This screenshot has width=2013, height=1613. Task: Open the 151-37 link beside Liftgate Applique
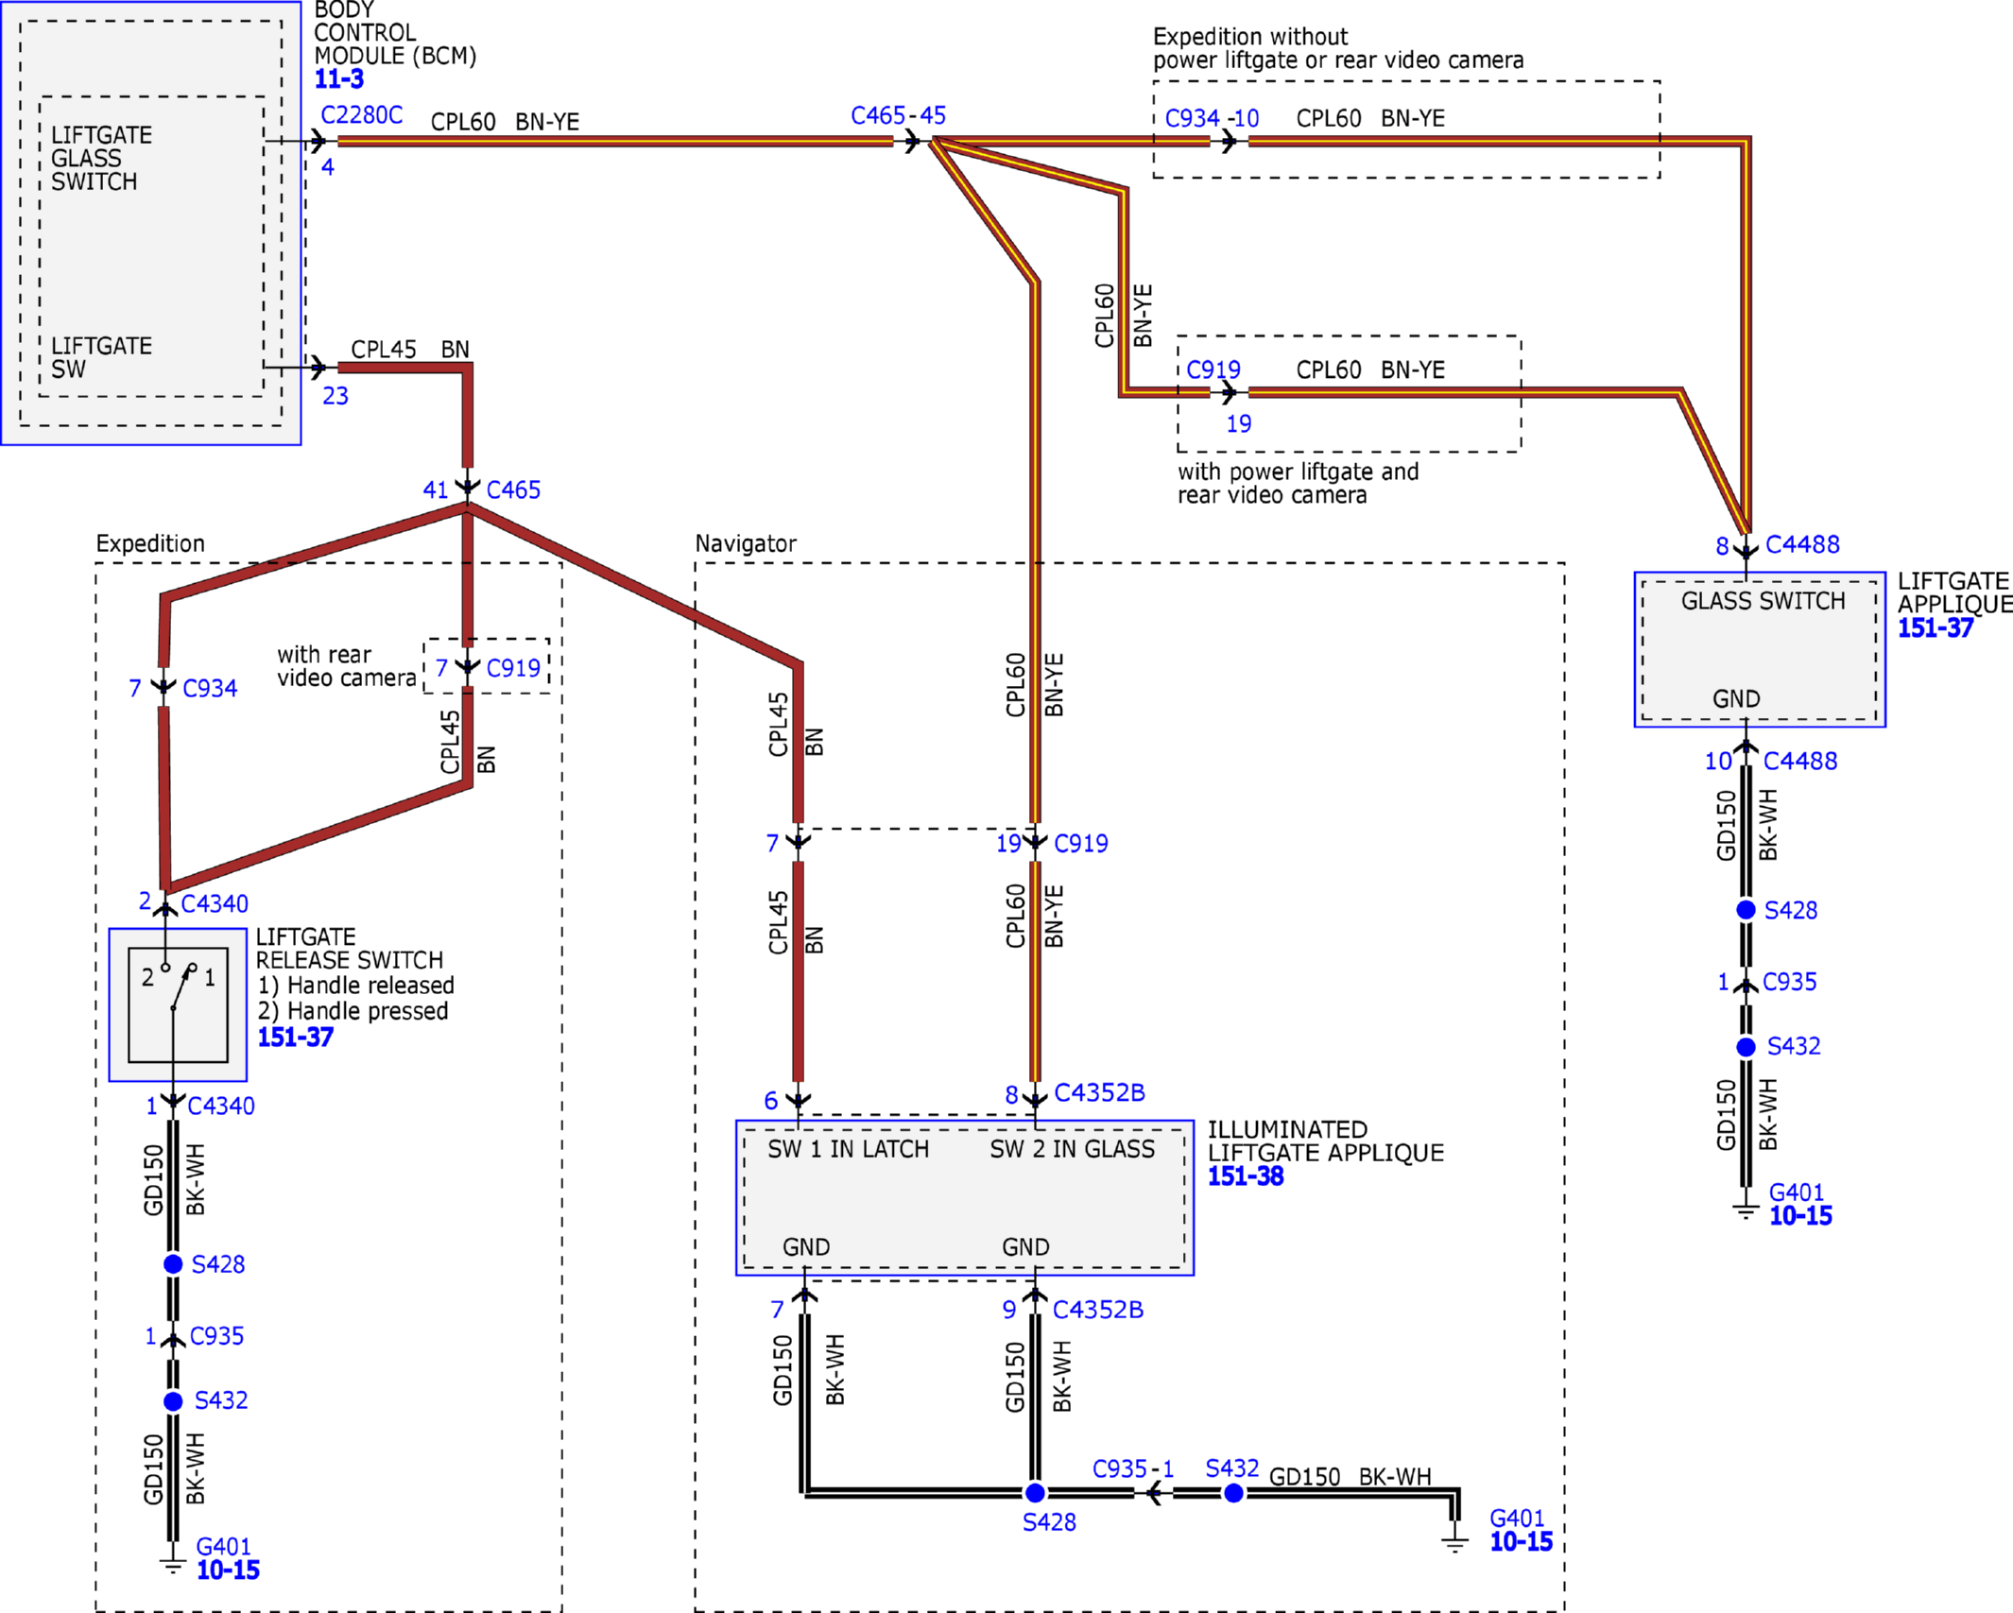pyautogui.click(x=1935, y=628)
